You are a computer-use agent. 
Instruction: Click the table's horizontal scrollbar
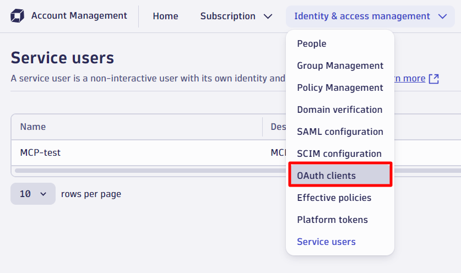pyautogui.click(x=150, y=171)
